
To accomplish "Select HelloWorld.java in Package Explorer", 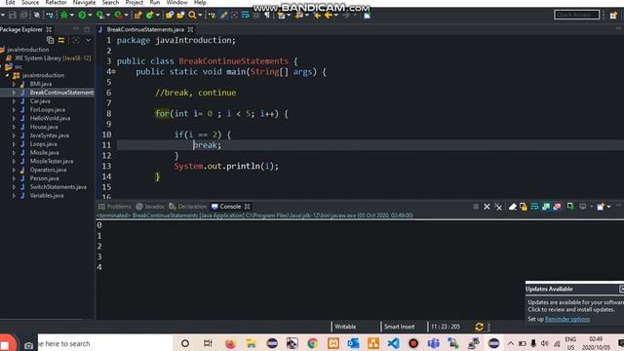I will [x=50, y=118].
